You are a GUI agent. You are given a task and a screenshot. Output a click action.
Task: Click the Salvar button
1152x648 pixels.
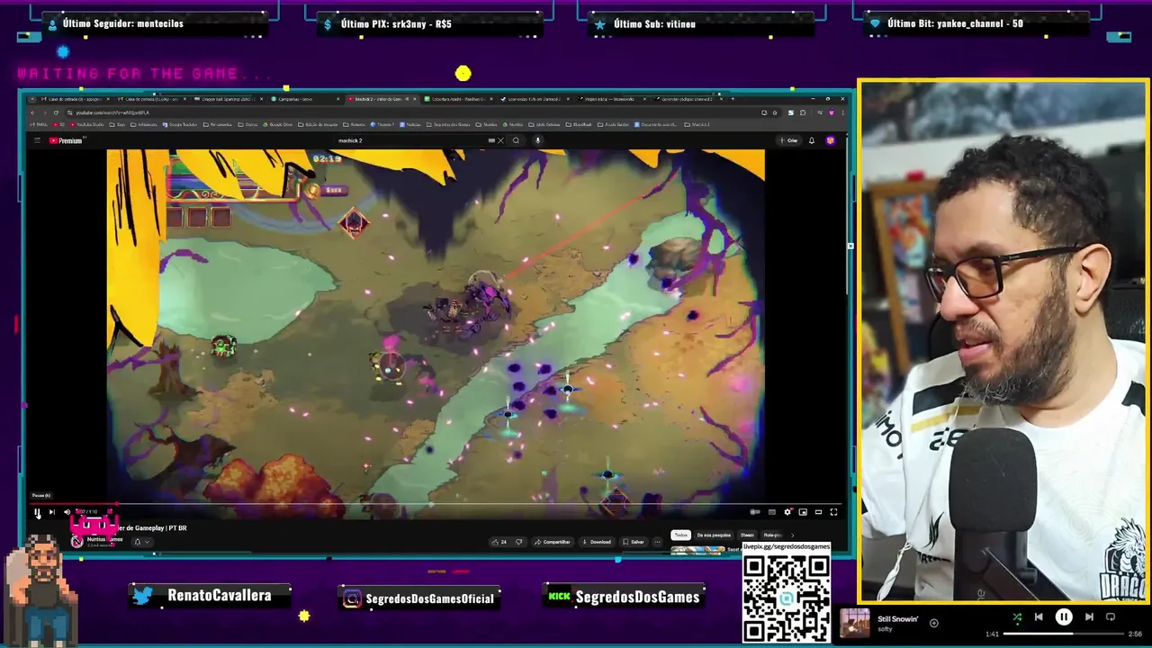click(x=634, y=542)
